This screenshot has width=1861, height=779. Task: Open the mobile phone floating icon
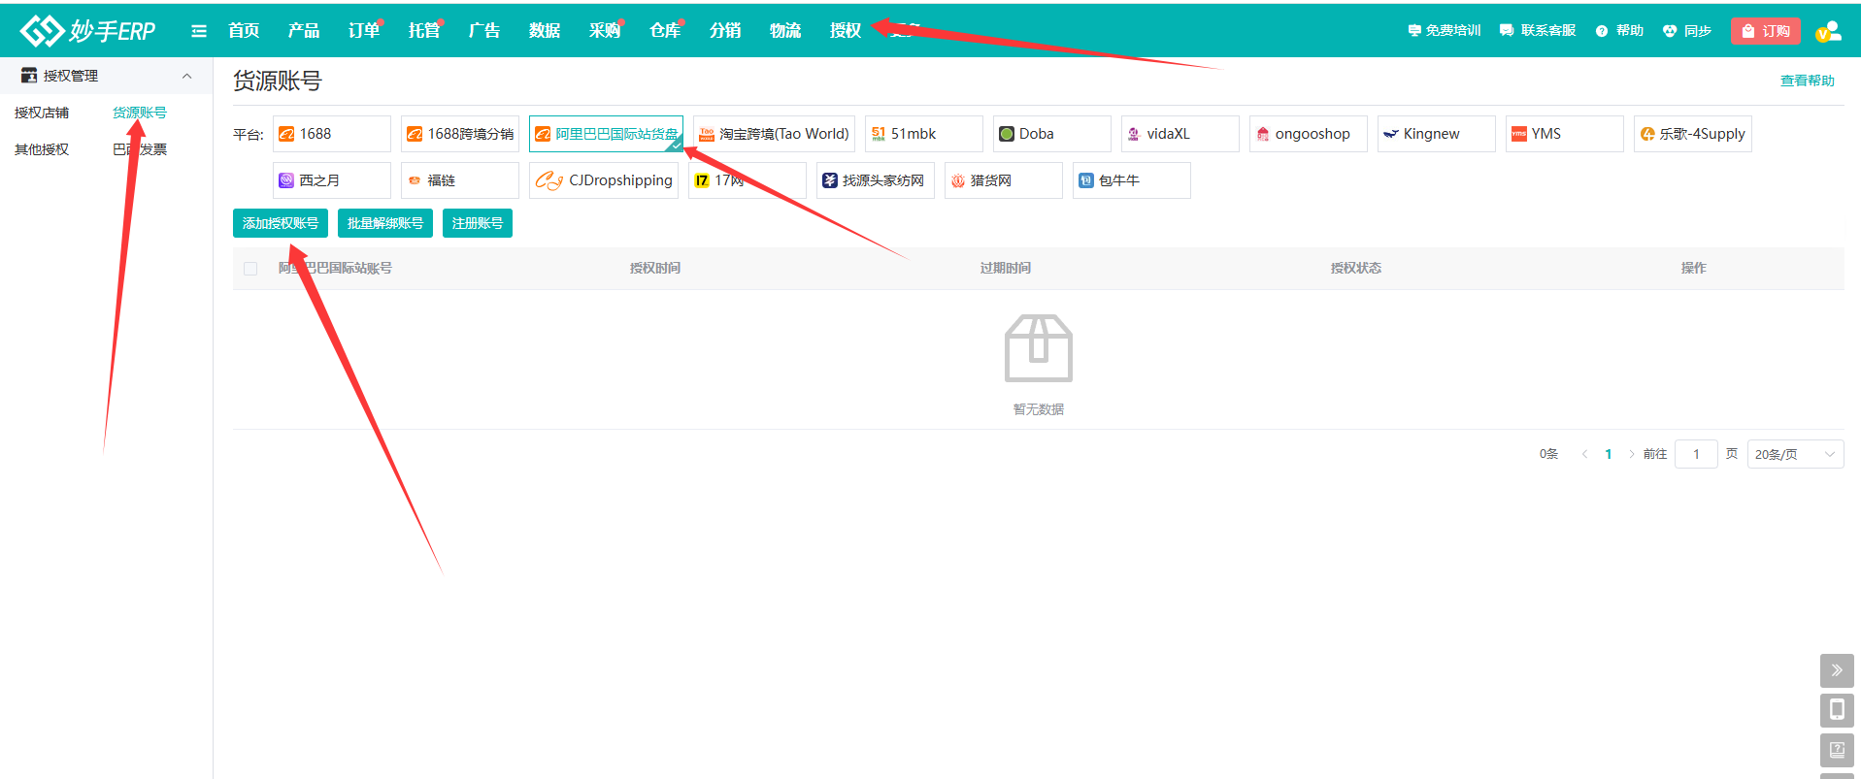tap(1837, 710)
